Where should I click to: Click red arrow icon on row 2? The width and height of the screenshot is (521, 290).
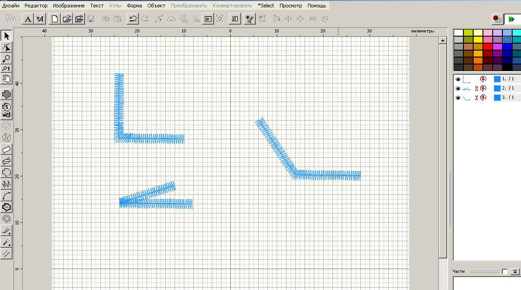pyautogui.click(x=483, y=88)
